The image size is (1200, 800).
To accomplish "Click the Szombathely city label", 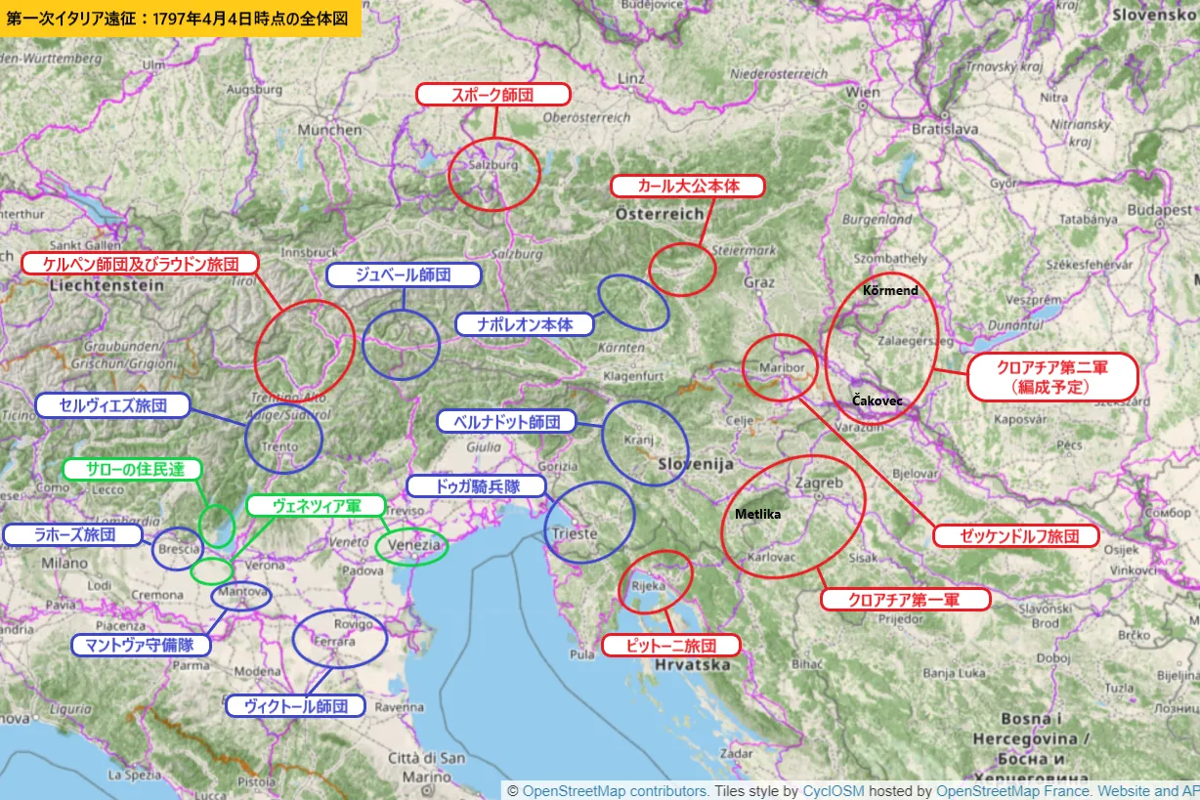I will (889, 258).
